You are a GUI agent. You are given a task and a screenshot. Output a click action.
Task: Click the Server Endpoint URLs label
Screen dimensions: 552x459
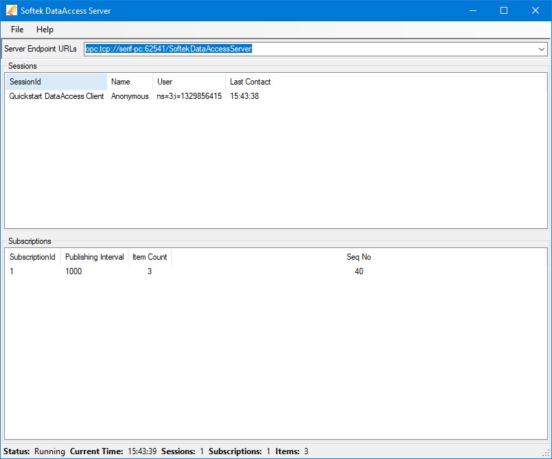coord(41,49)
